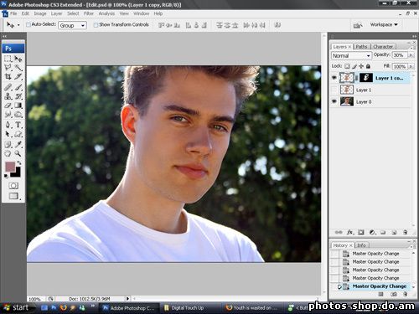Select the Notes tool
This screenshot has width=419, height=314.
tap(8, 144)
